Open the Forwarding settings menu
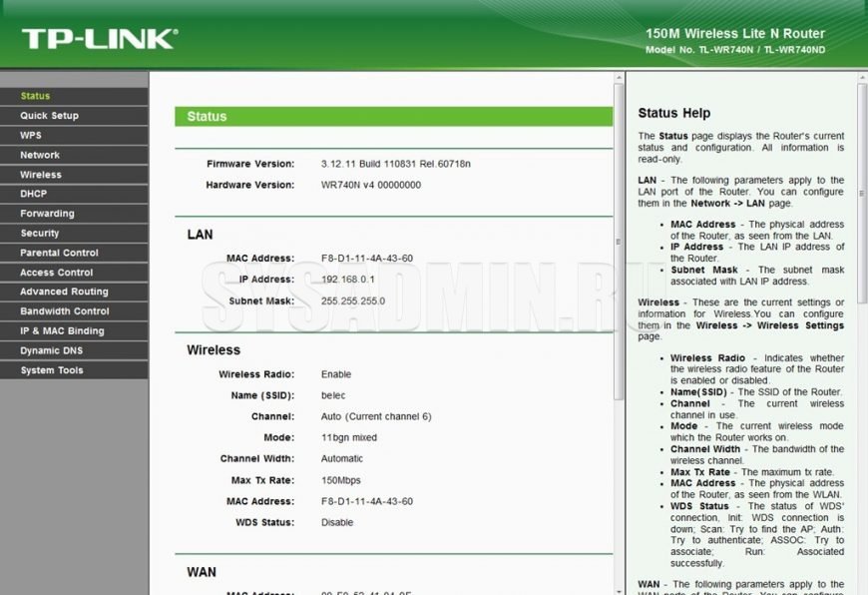This screenshot has width=868, height=595. (x=47, y=214)
